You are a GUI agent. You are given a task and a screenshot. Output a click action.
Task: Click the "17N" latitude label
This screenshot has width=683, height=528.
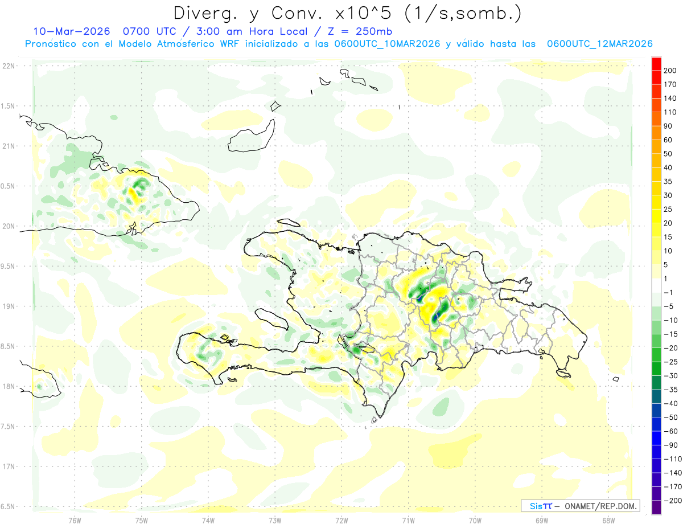[x=9, y=466]
